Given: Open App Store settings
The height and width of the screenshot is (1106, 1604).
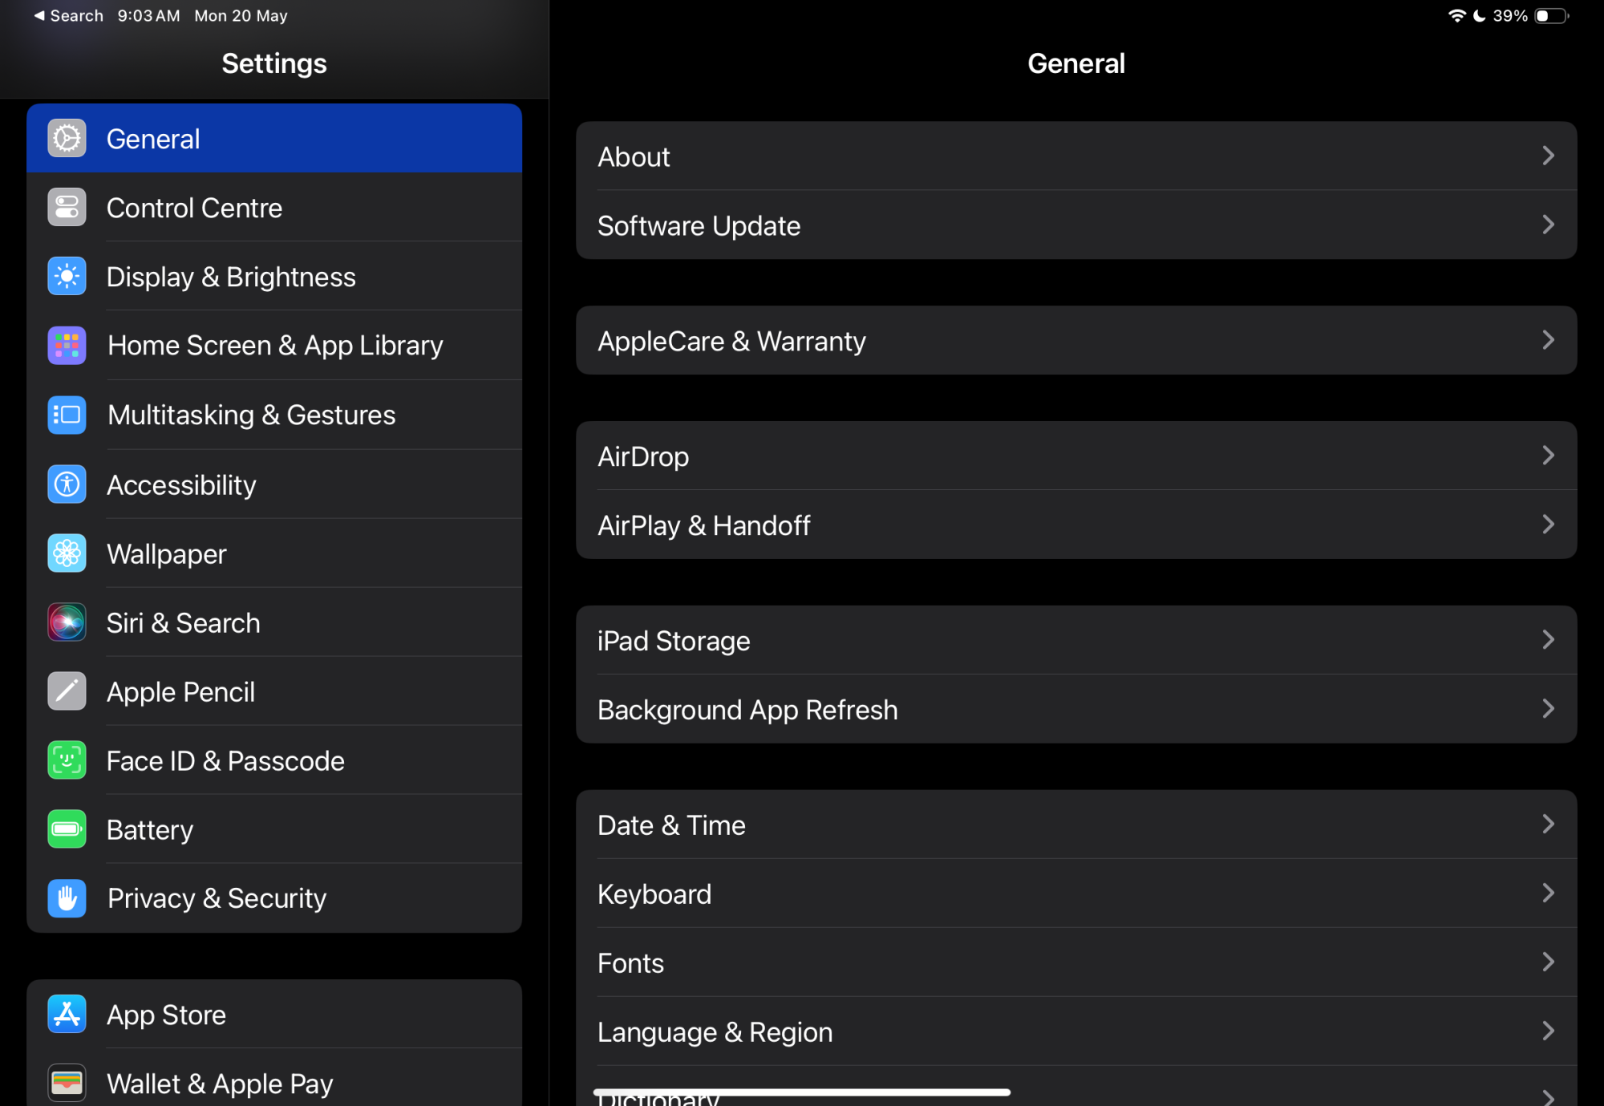Looking at the screenshot, I should click(274, 1015).
